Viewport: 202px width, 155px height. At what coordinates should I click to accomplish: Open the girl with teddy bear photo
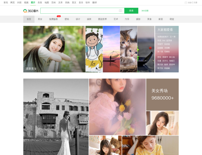pos(105,145)
